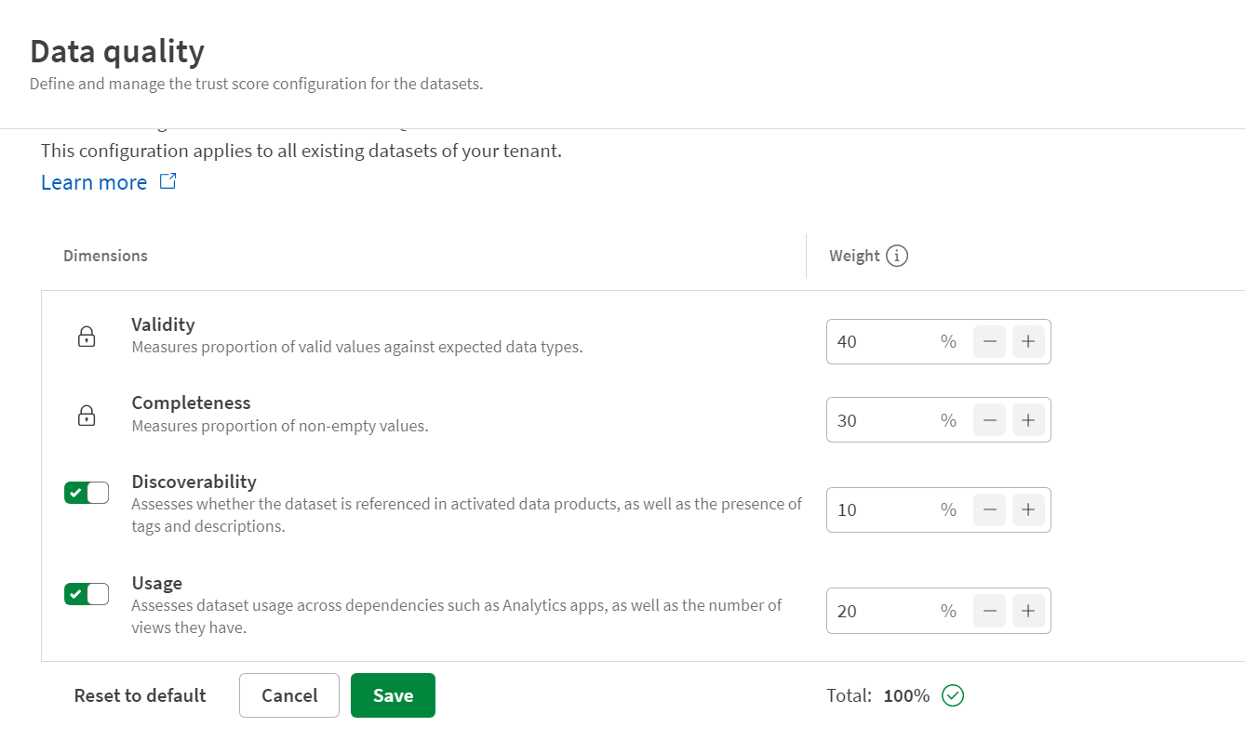Click Reset to default
The width and height of the screenshot is (1245, 740).
[140, 694]
